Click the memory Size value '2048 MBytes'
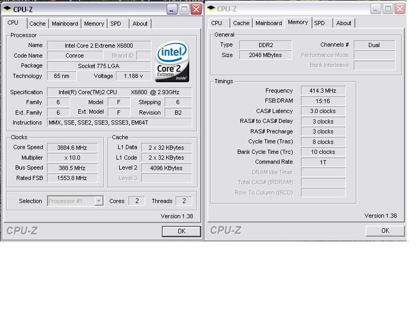 pos(265,55)
